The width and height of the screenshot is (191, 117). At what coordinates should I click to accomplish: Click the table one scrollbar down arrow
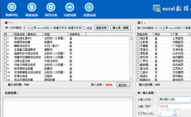(x=131, y=79)
